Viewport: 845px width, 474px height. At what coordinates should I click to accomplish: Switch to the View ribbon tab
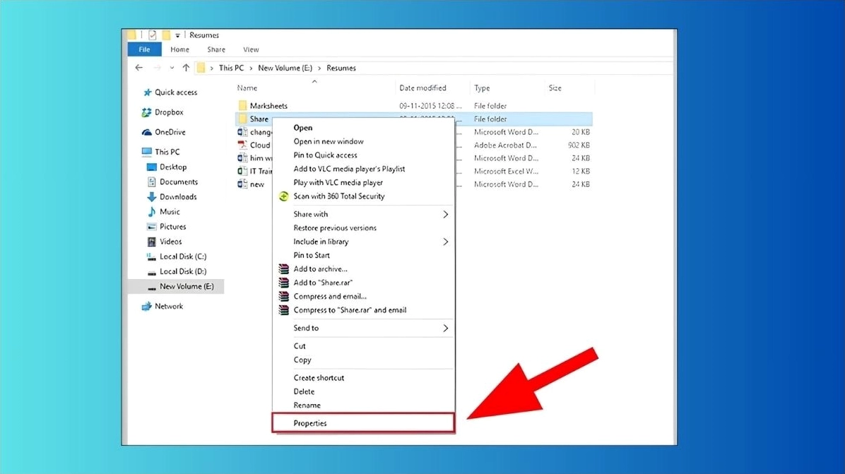pos(251,49)
